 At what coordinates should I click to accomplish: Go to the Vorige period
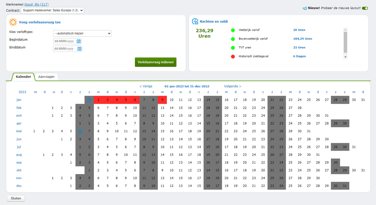146,86
